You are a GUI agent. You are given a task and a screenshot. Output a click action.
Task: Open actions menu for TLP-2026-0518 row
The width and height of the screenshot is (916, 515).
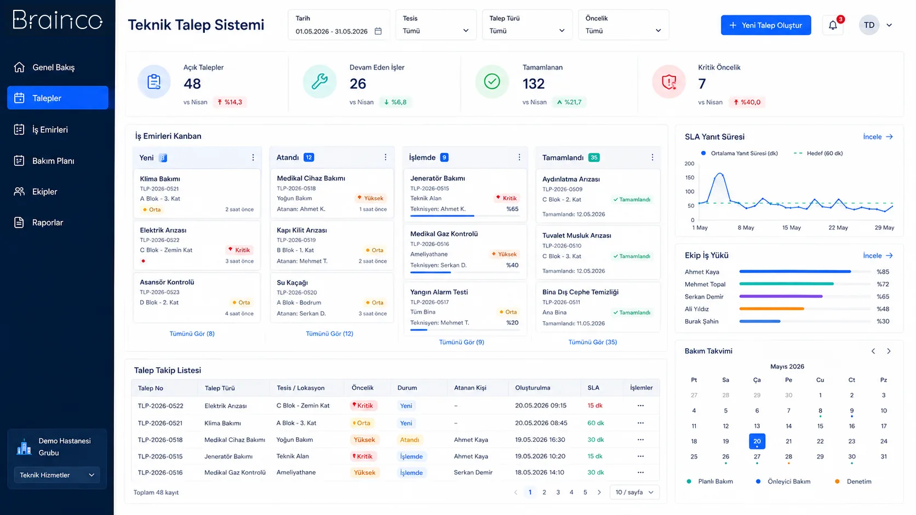pos(640,439)
